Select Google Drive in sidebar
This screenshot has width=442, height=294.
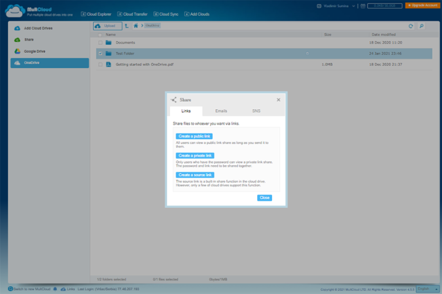click(49, 51)
